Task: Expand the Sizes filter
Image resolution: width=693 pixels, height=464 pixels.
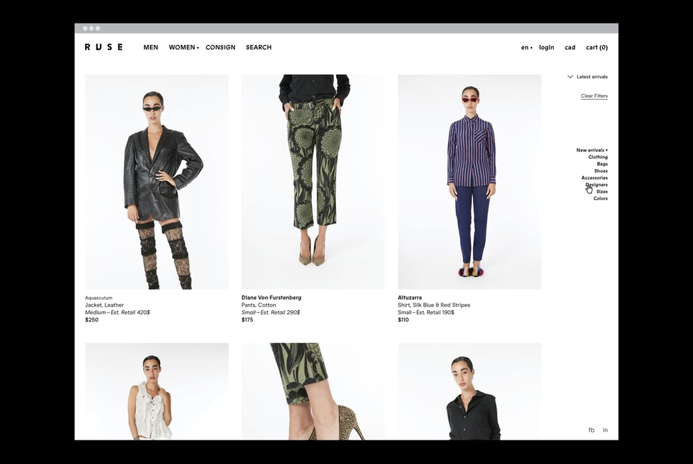Action: 602,192
